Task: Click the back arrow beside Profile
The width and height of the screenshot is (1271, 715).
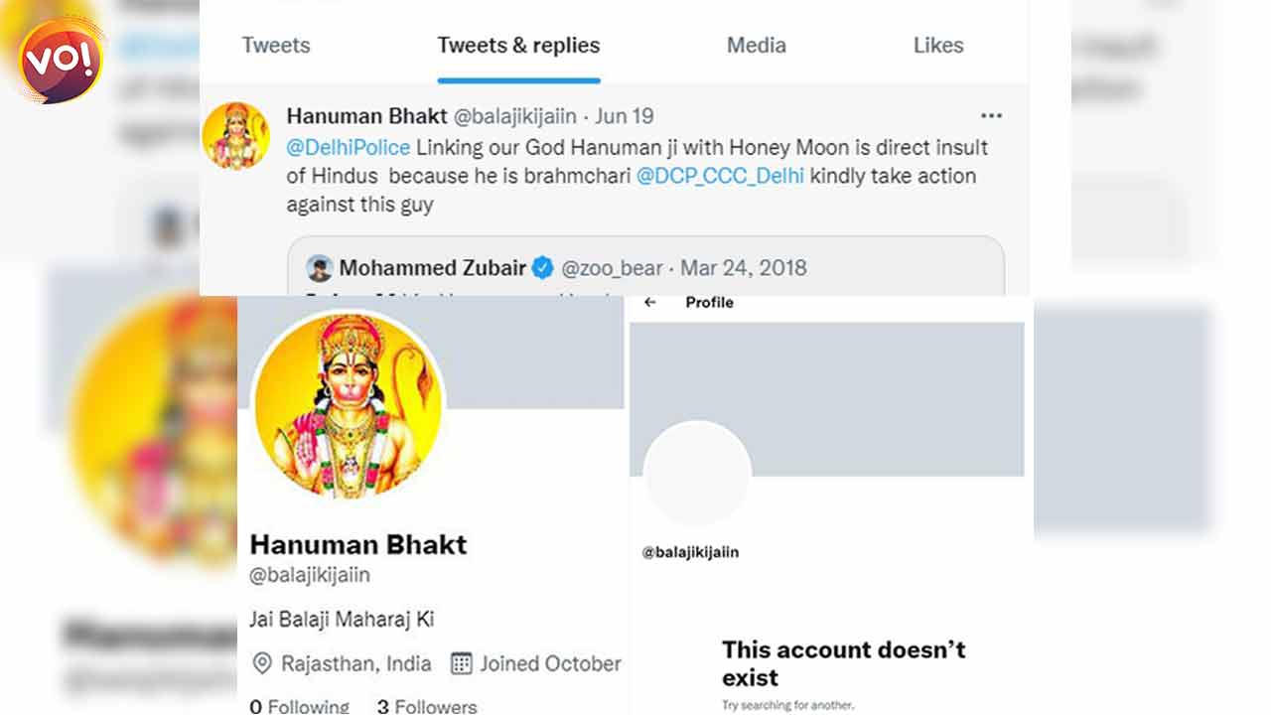Action: pos(650,303)
